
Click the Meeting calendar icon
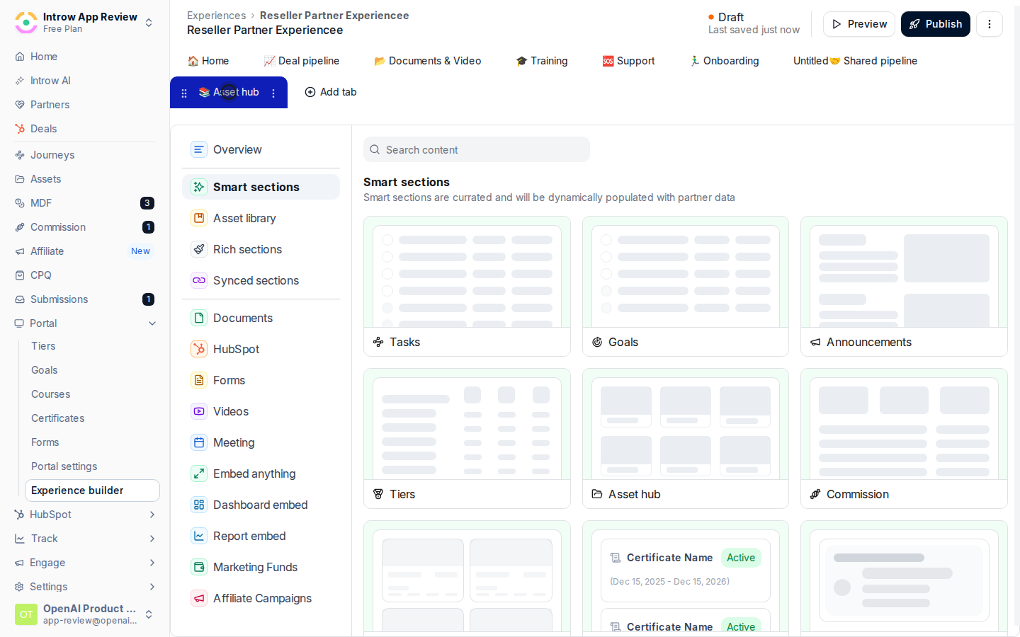199,442
